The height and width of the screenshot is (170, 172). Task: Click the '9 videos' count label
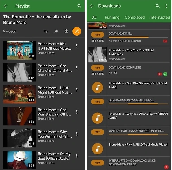pyautogui.click(x=9, y=32)
